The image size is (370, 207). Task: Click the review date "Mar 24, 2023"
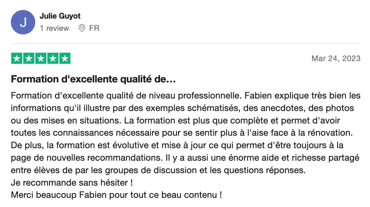tap(336, 59)
